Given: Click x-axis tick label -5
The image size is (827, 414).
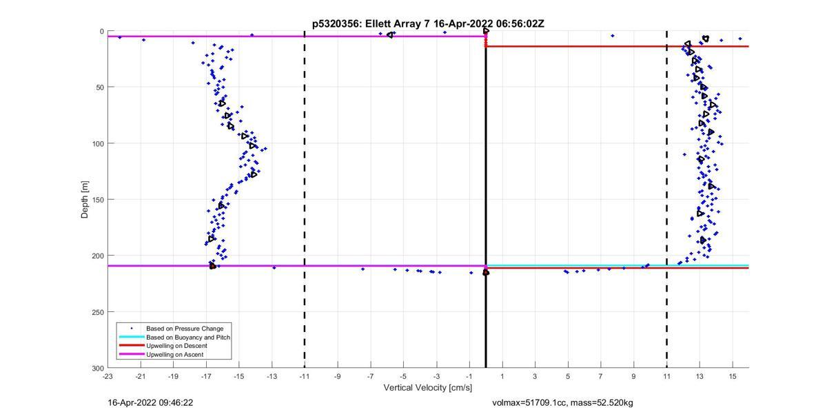Looking at the screenshot, I should pyautogui.click(x=403, y=376).
